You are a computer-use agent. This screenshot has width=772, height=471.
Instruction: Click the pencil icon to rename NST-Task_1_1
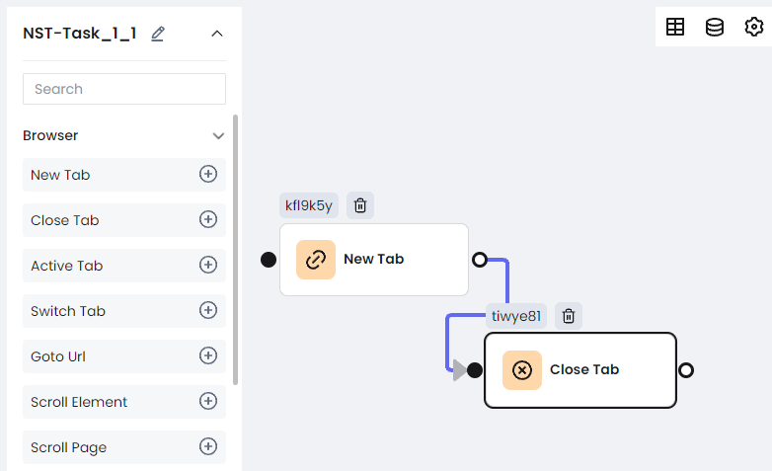click(158, 34)
